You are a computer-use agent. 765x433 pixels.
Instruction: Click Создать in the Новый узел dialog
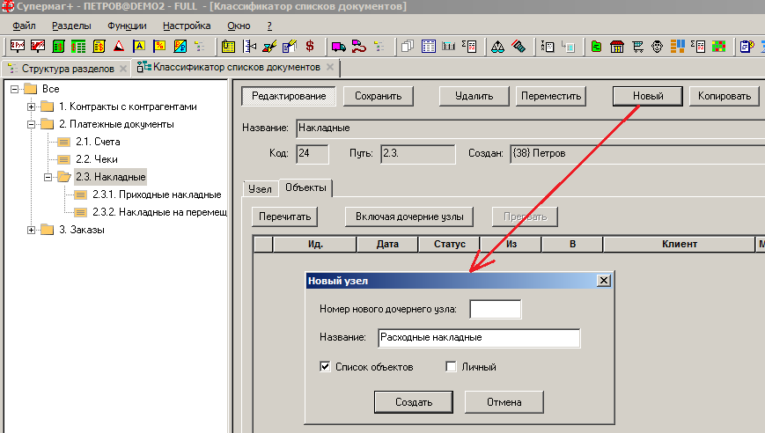pyautogui.click(x=414, y=402)
